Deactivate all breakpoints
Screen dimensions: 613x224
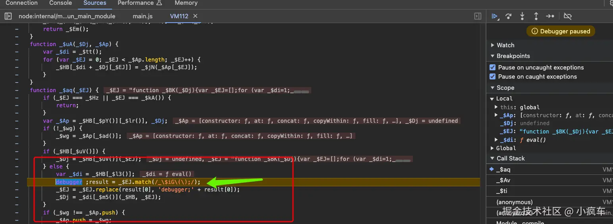coord(568,16)
